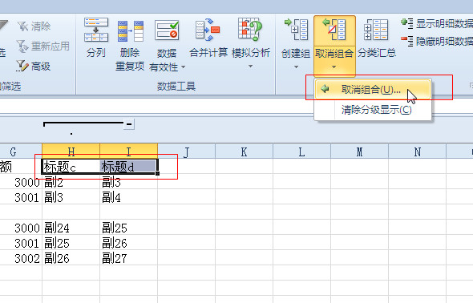
Task: Select column M header
Action: click(360, 151)
